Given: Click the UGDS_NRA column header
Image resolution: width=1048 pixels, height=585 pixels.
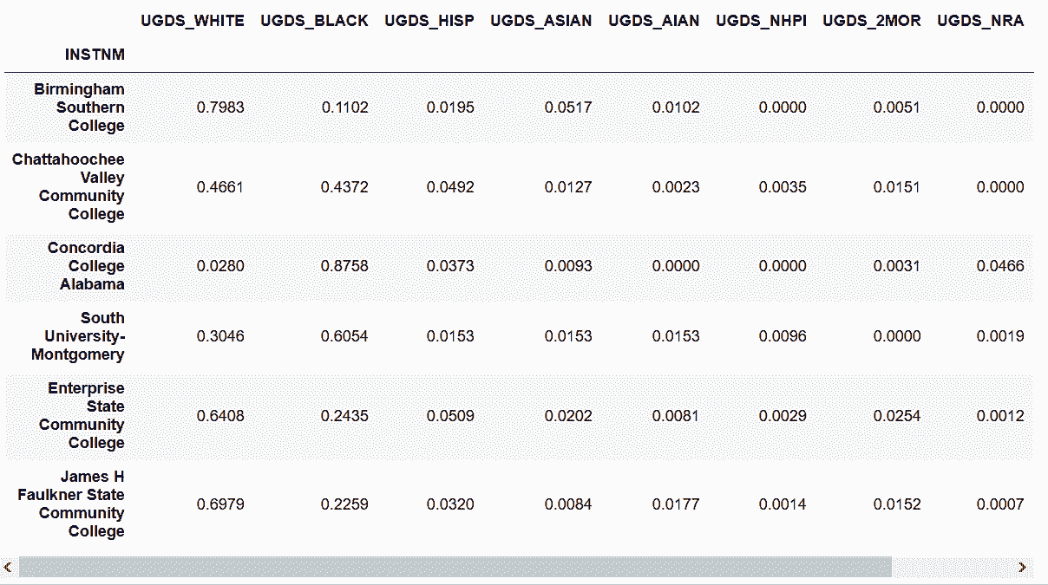Looking at the screenshot, I should [980, 21].
